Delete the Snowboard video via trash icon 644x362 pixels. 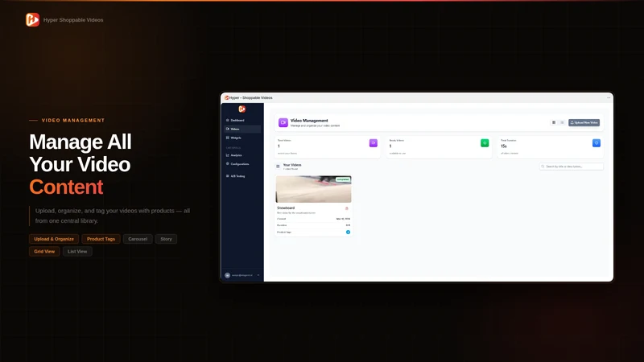click(x=347, y=208)
